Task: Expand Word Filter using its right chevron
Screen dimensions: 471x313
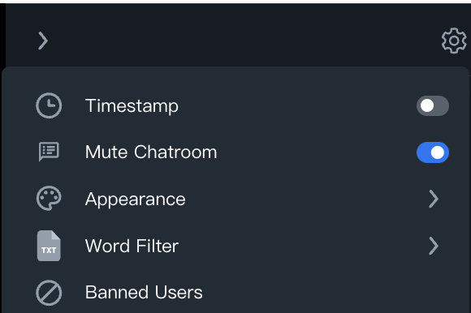Action: click(434, 246)
